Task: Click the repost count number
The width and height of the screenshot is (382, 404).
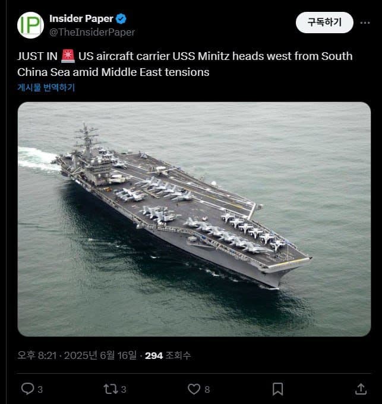Action: (124, 389)
